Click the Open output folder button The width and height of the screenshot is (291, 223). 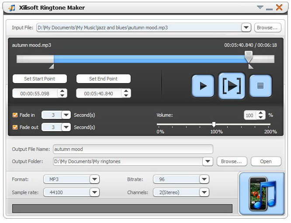click(x=266, y=161)
